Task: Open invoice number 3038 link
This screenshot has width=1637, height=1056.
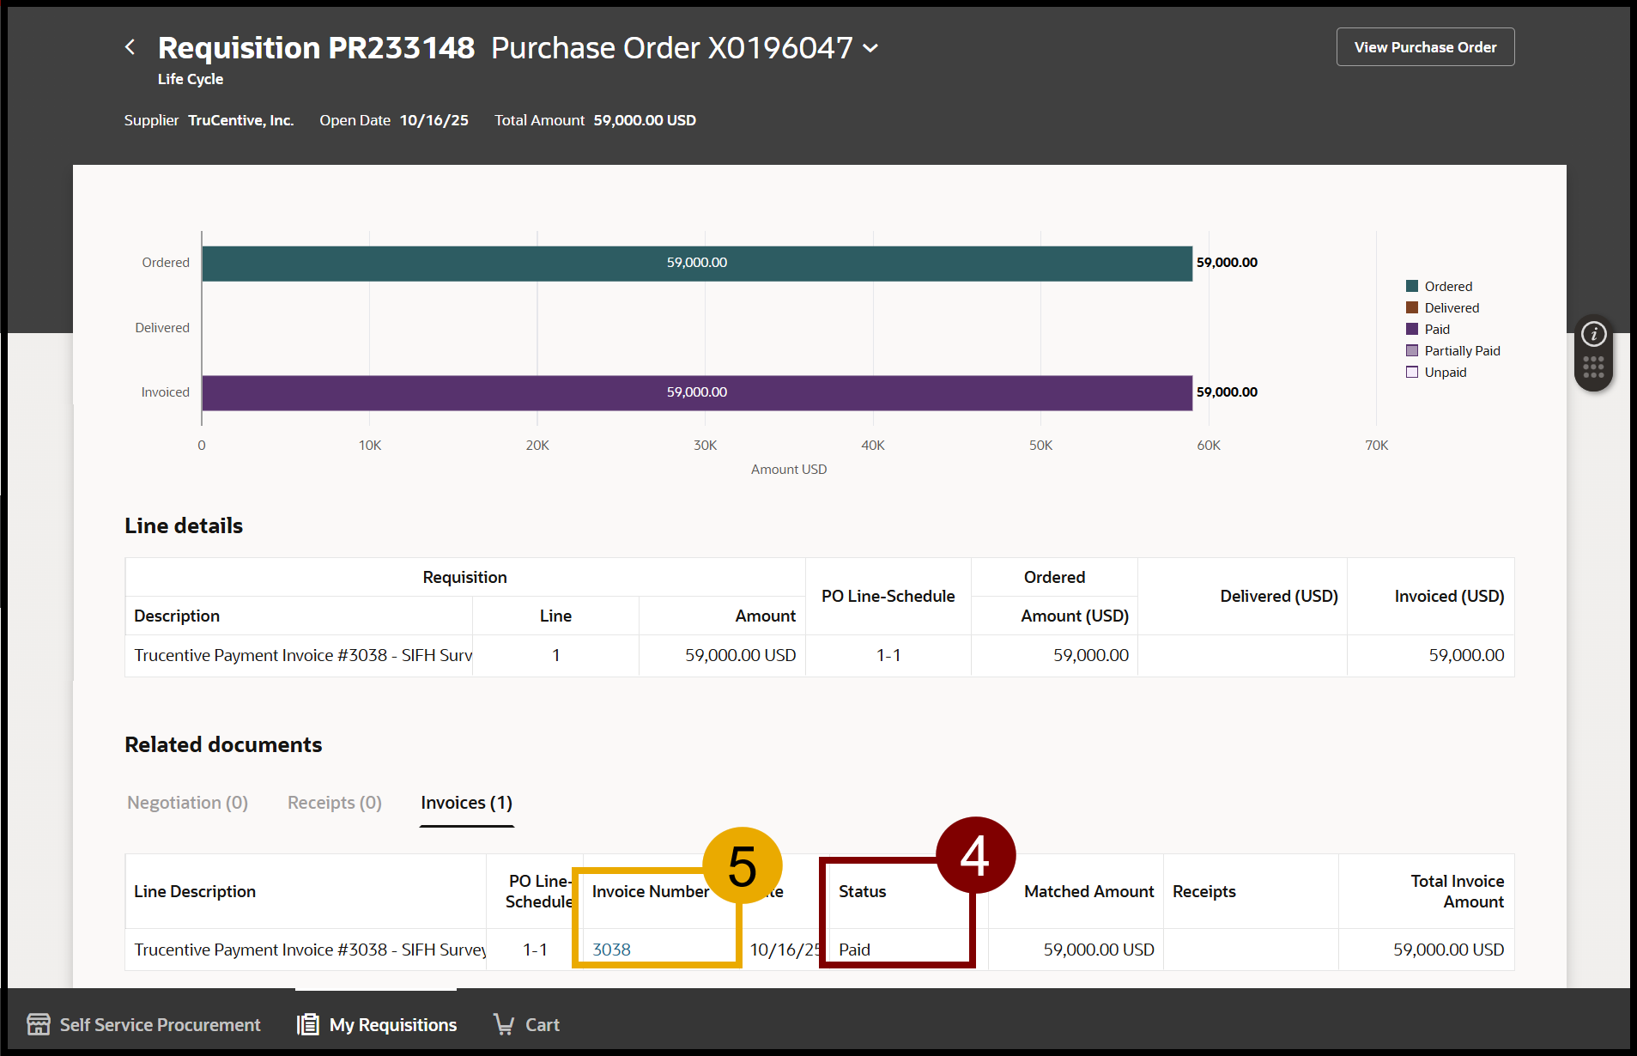Action: pos(611,950)
